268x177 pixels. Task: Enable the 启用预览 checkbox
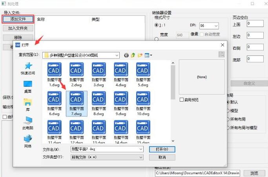(x=182, y=100)
